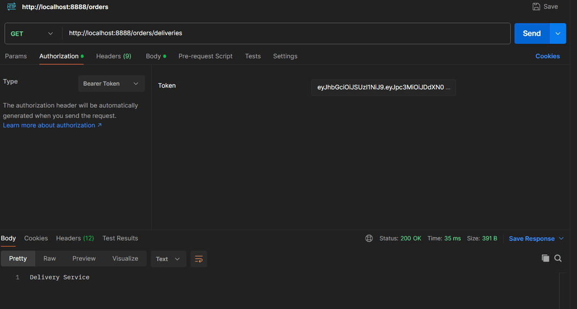Image resolution: width=577 pixels, height=309 pixels.
Task: Open Learn more about authorization link
Action: 52,125
